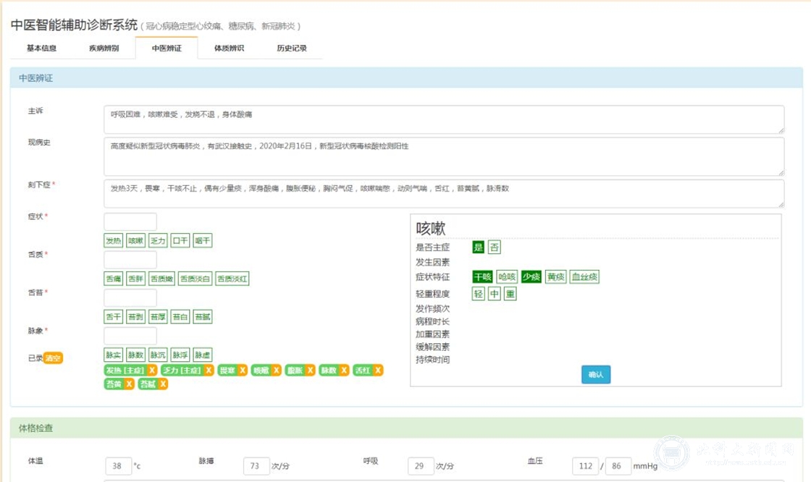Click the X on the 舌红 recorded tag
The height and width of the screenshot is (482, 811).
(x=378, y=371)
